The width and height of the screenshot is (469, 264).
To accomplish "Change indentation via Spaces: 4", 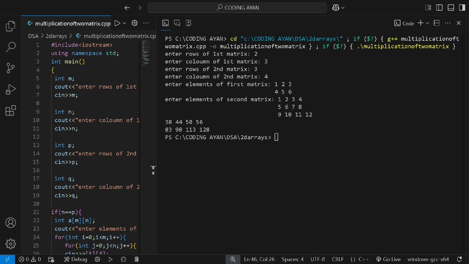I will tap(292, 259).
